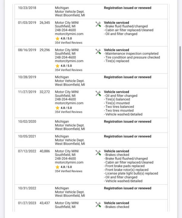Click 354 Verified Reviews in 07/12/2022 entry
This screenshot has height=218, width=182.
(x=69, y=171)
